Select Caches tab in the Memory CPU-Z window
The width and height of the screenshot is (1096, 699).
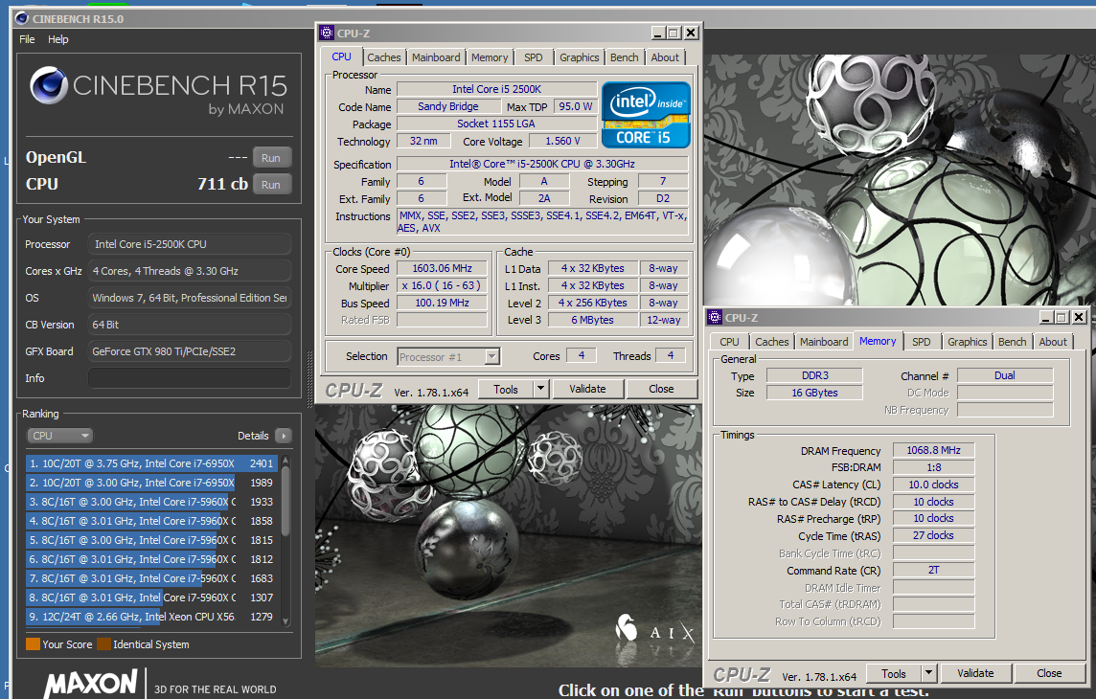(771, 342)
